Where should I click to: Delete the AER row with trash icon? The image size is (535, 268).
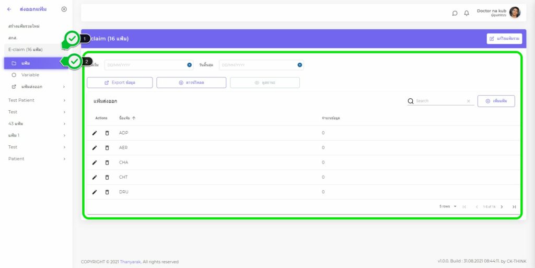click(x=107, y=148)
